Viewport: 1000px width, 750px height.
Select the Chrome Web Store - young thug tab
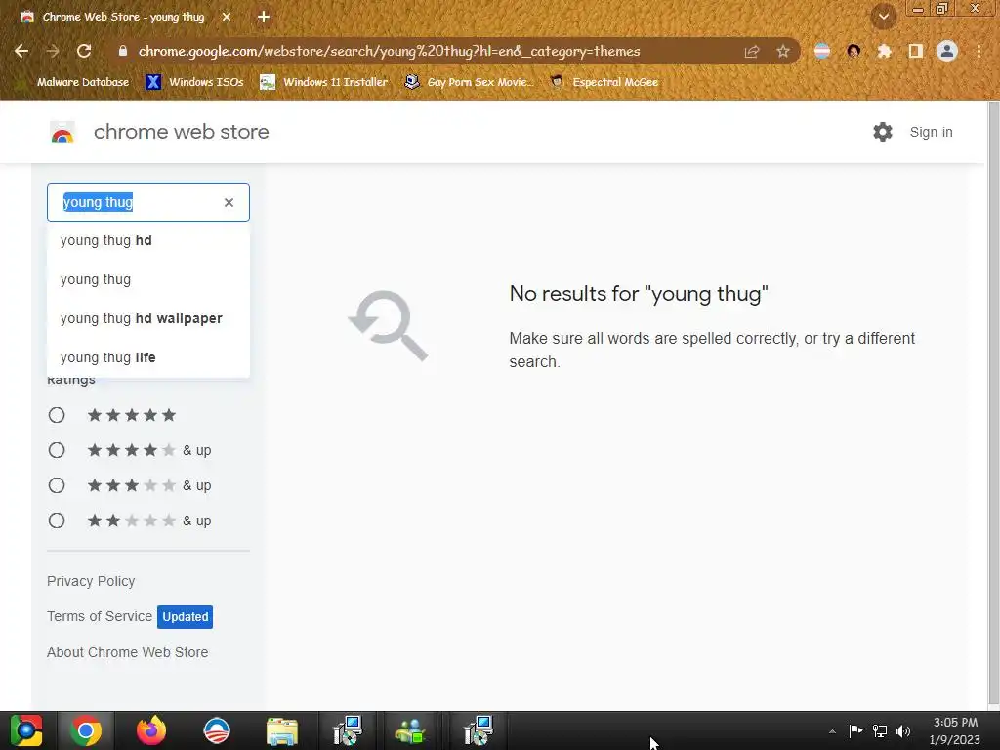pyautogui.click(x=123, y=18)
